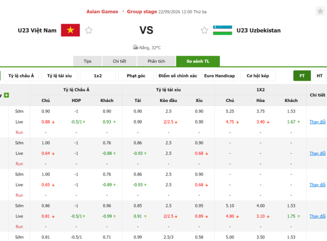Screen dimensions: 327x241
Task: Click the Uzbekistan flag image
Action: 222,30
